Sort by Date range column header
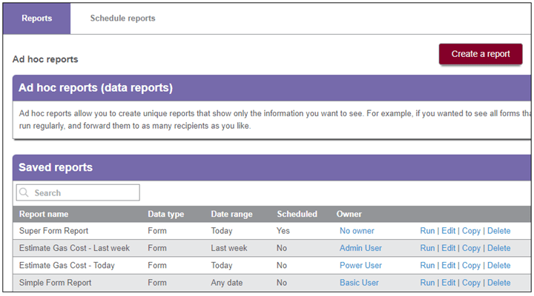This screenshot has width=534, height=296. coord(231,214)
